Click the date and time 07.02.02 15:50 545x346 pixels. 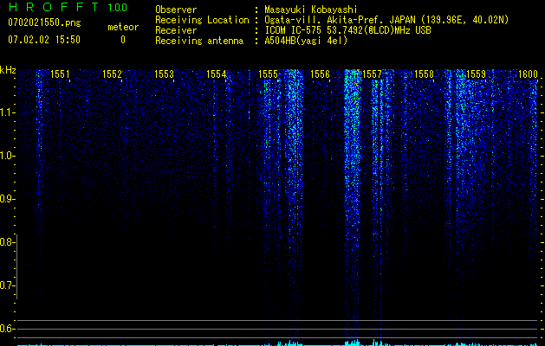[44, 40]
